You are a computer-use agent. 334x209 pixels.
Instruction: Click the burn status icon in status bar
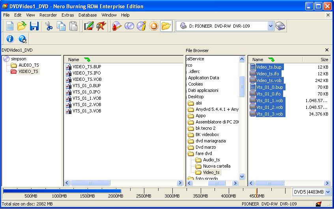(x=319, y=204)
